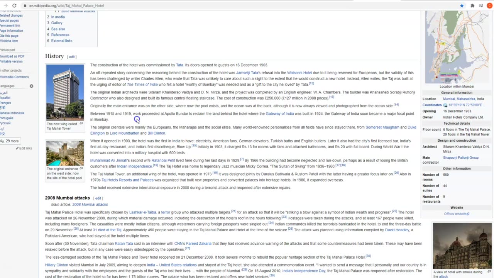This screenshot has width=494, height=278.
Task: Open the Muhammad Ali Jinnah link
Action: (108, 160)
